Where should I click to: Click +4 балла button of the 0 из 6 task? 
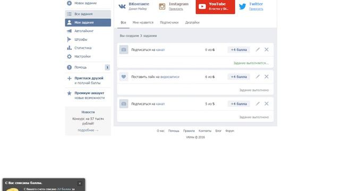click(239, 49)
